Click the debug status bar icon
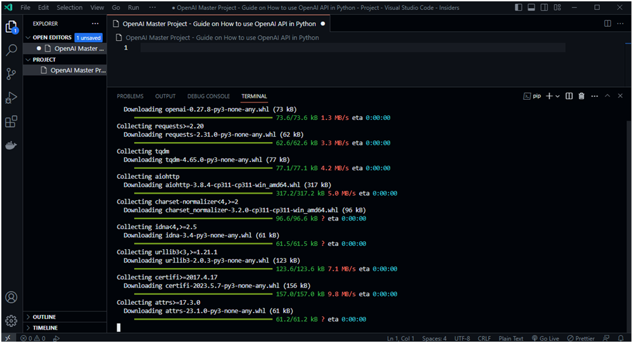The image size is (633, 343). (56, 338)
